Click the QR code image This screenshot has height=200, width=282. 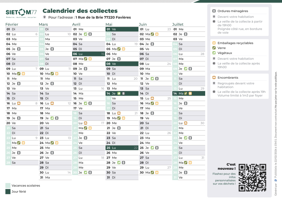[252, 178]
